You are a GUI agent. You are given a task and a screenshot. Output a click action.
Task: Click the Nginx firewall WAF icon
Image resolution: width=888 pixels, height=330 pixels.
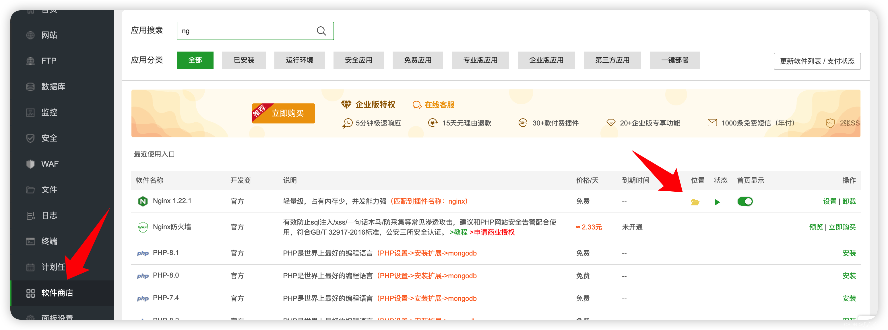click(142, 227)
